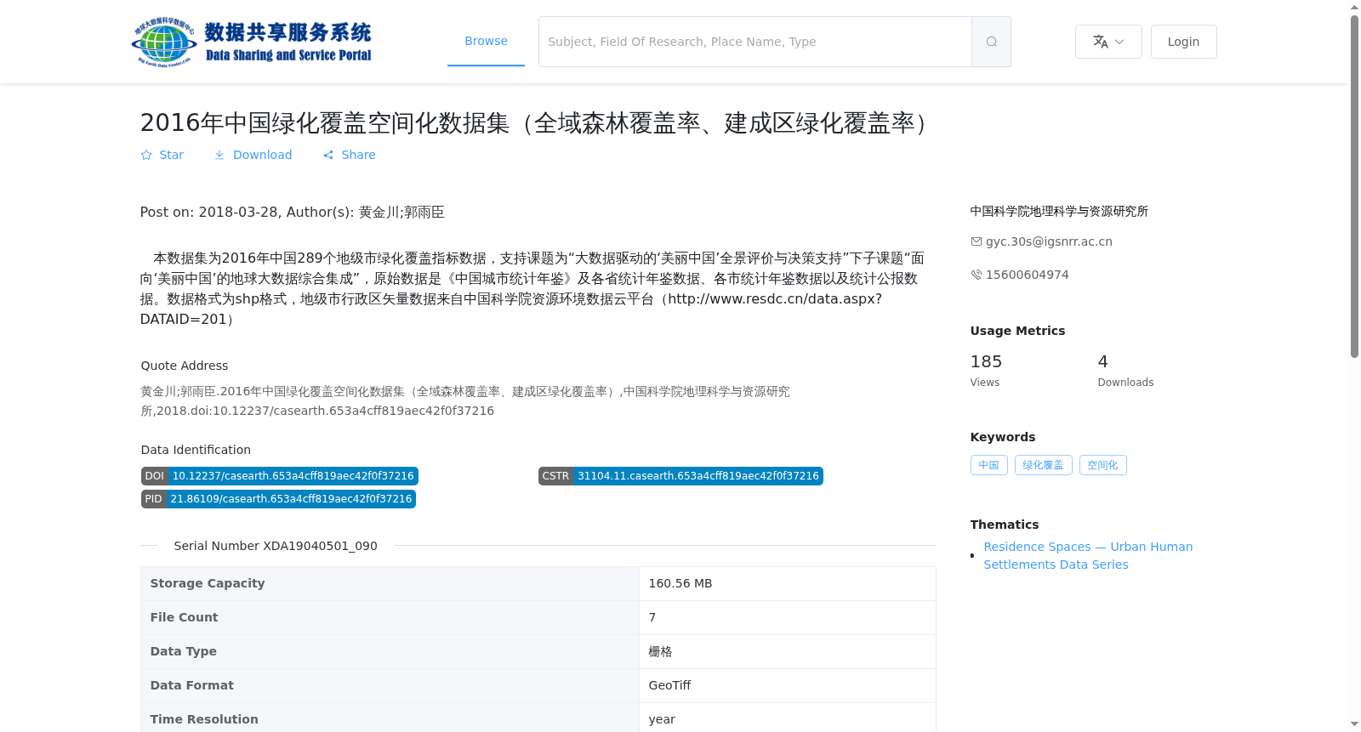Click the phone icon next to 15600604974

(977, 275)
